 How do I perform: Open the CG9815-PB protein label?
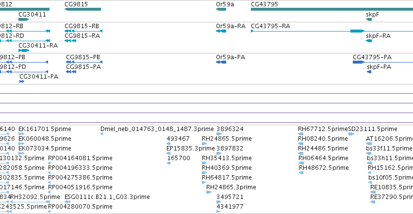pyautogui.click(x=83, y=57)
